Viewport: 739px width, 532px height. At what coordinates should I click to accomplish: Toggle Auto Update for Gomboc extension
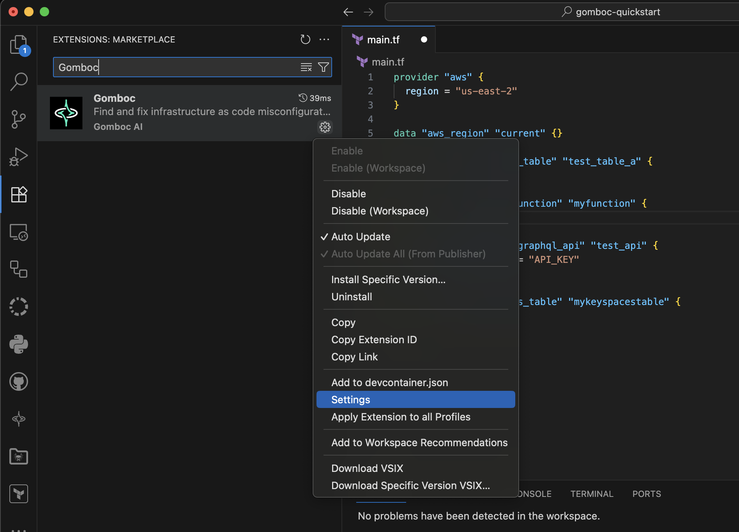[361, 237]
